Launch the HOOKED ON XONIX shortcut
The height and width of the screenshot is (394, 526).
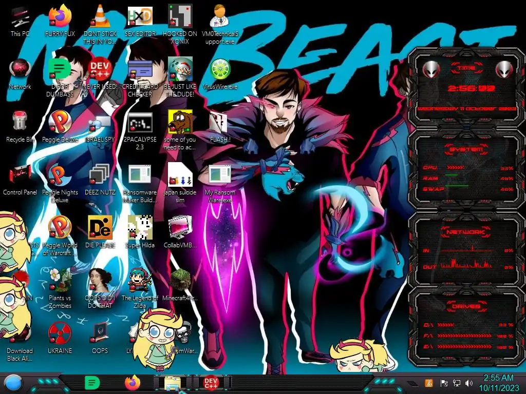(180, 17)
